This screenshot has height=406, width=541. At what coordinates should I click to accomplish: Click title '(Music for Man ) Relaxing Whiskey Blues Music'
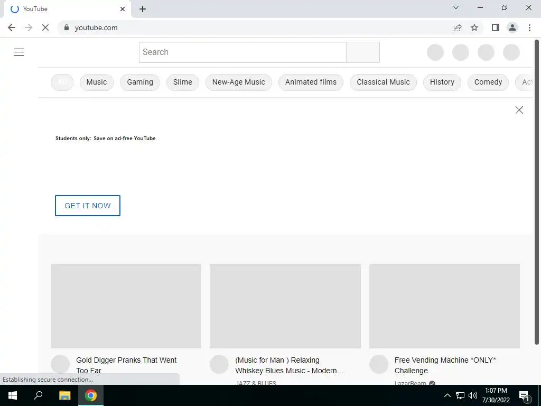[289, 365]
